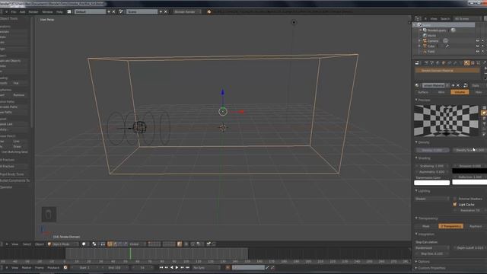Viewport: 487px width, 274px height.
Task: Select the Wire material type
Action: point(441,92)
